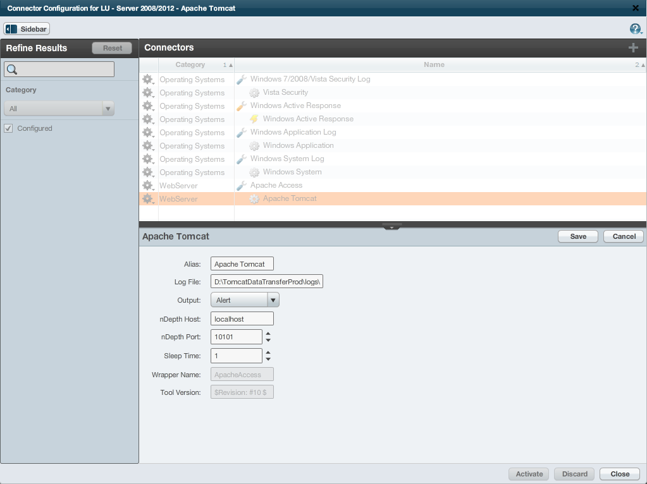Click the Sleep Time number field
647x484 pixels.
236,356
